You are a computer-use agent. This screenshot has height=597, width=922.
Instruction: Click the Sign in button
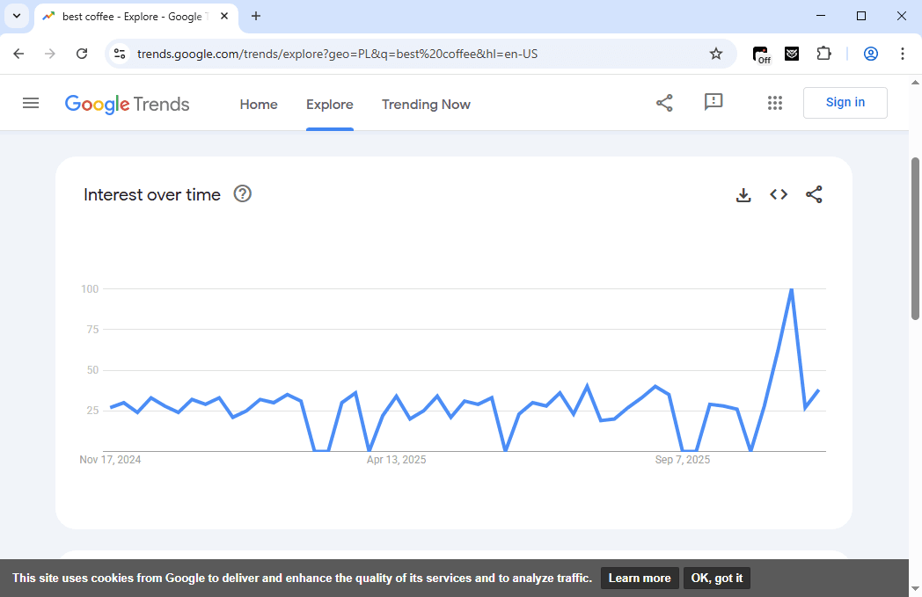845,103
